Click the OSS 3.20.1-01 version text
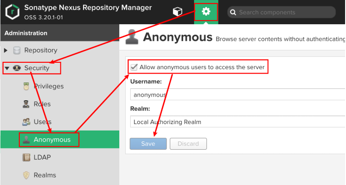Screen dimensions: 346x185 [x=44, y=17]
